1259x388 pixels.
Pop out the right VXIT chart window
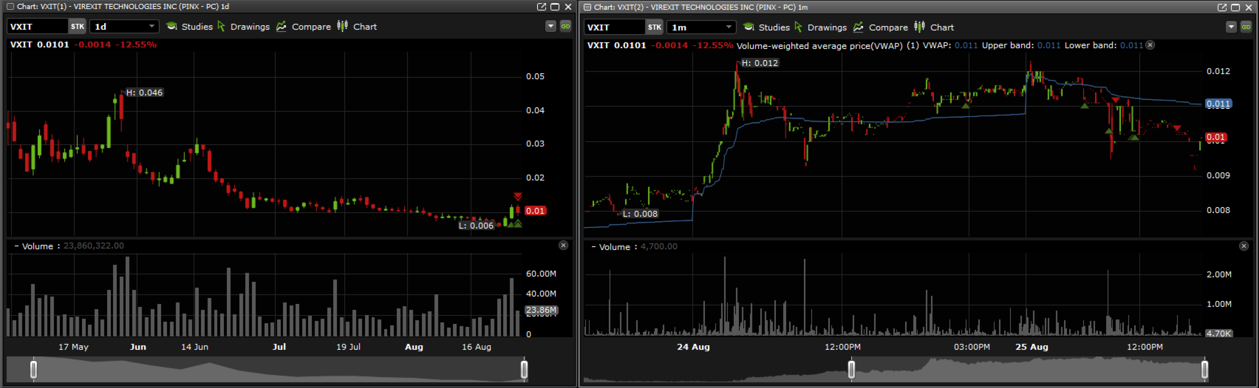click(x=1221, y=7)
